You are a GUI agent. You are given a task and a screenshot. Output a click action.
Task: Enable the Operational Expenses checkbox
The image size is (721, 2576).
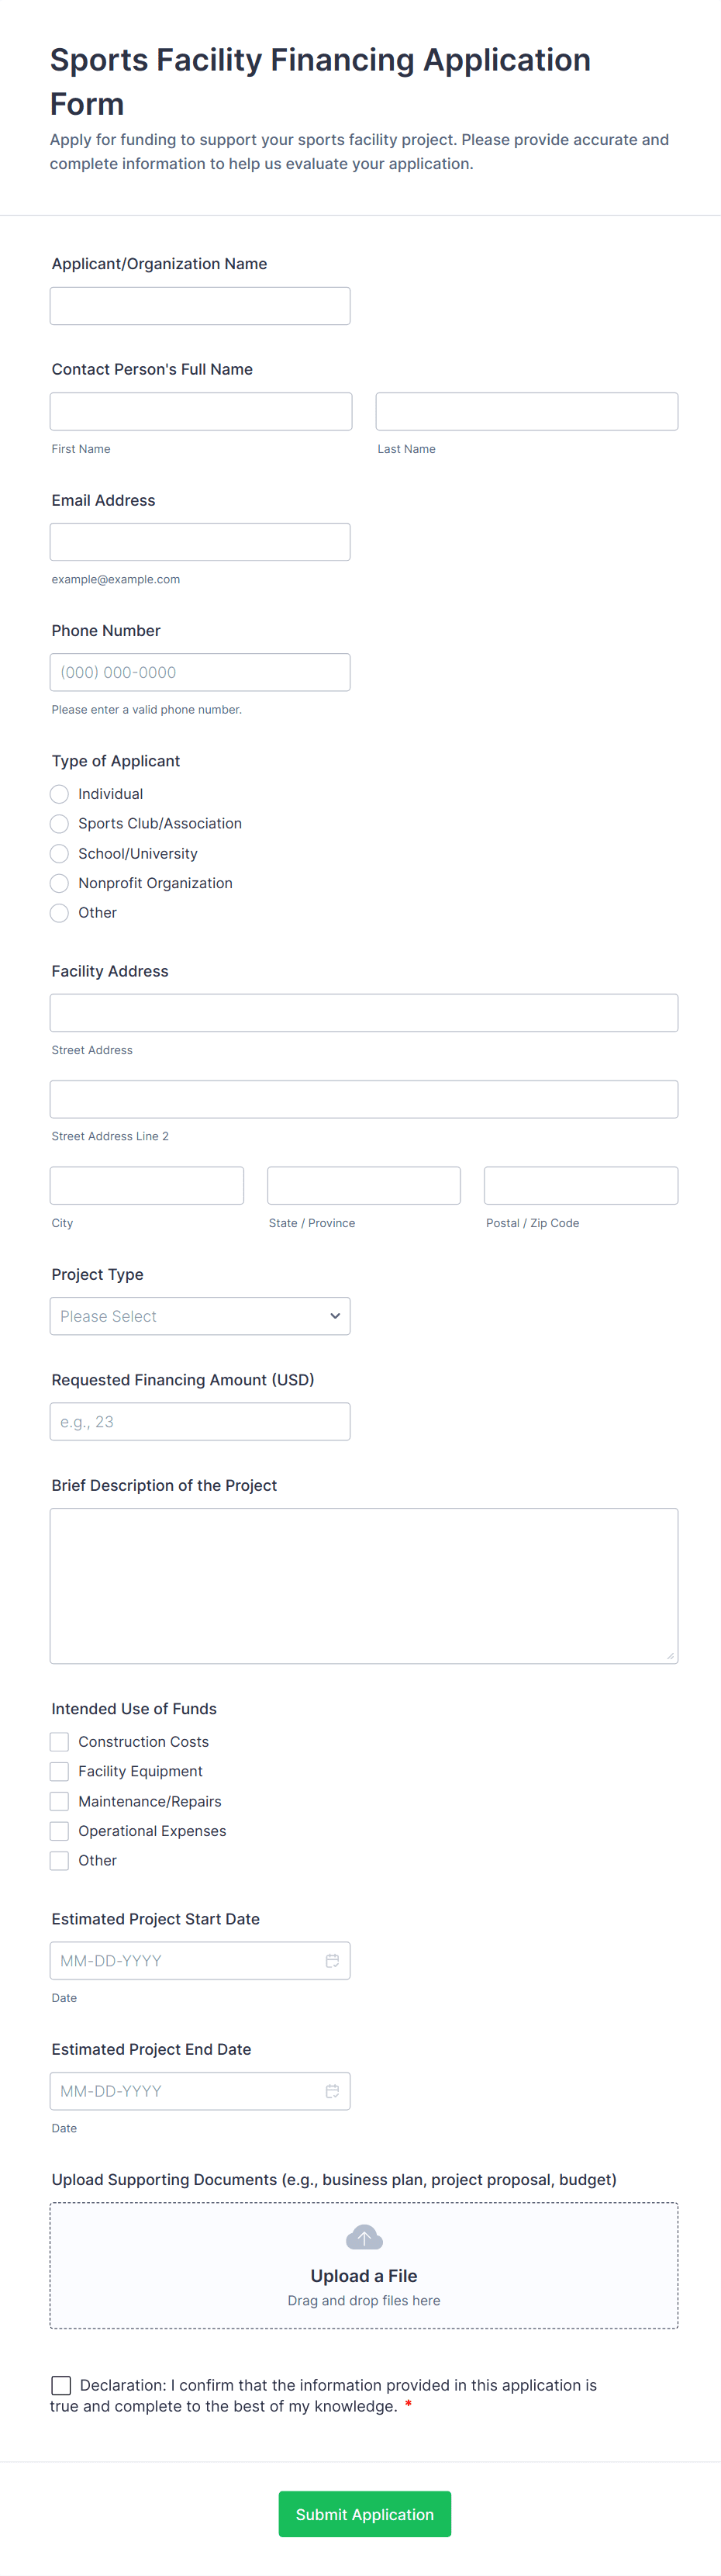[x=59, y=1830]
